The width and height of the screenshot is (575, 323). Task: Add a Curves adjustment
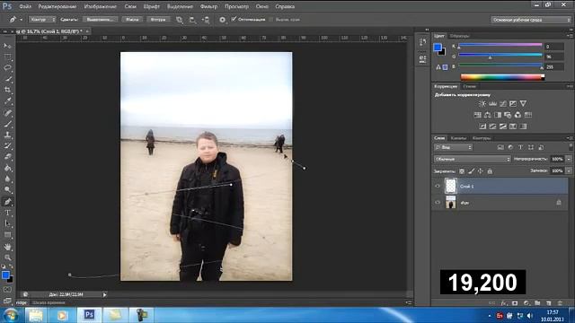click(x=503, y=104)
